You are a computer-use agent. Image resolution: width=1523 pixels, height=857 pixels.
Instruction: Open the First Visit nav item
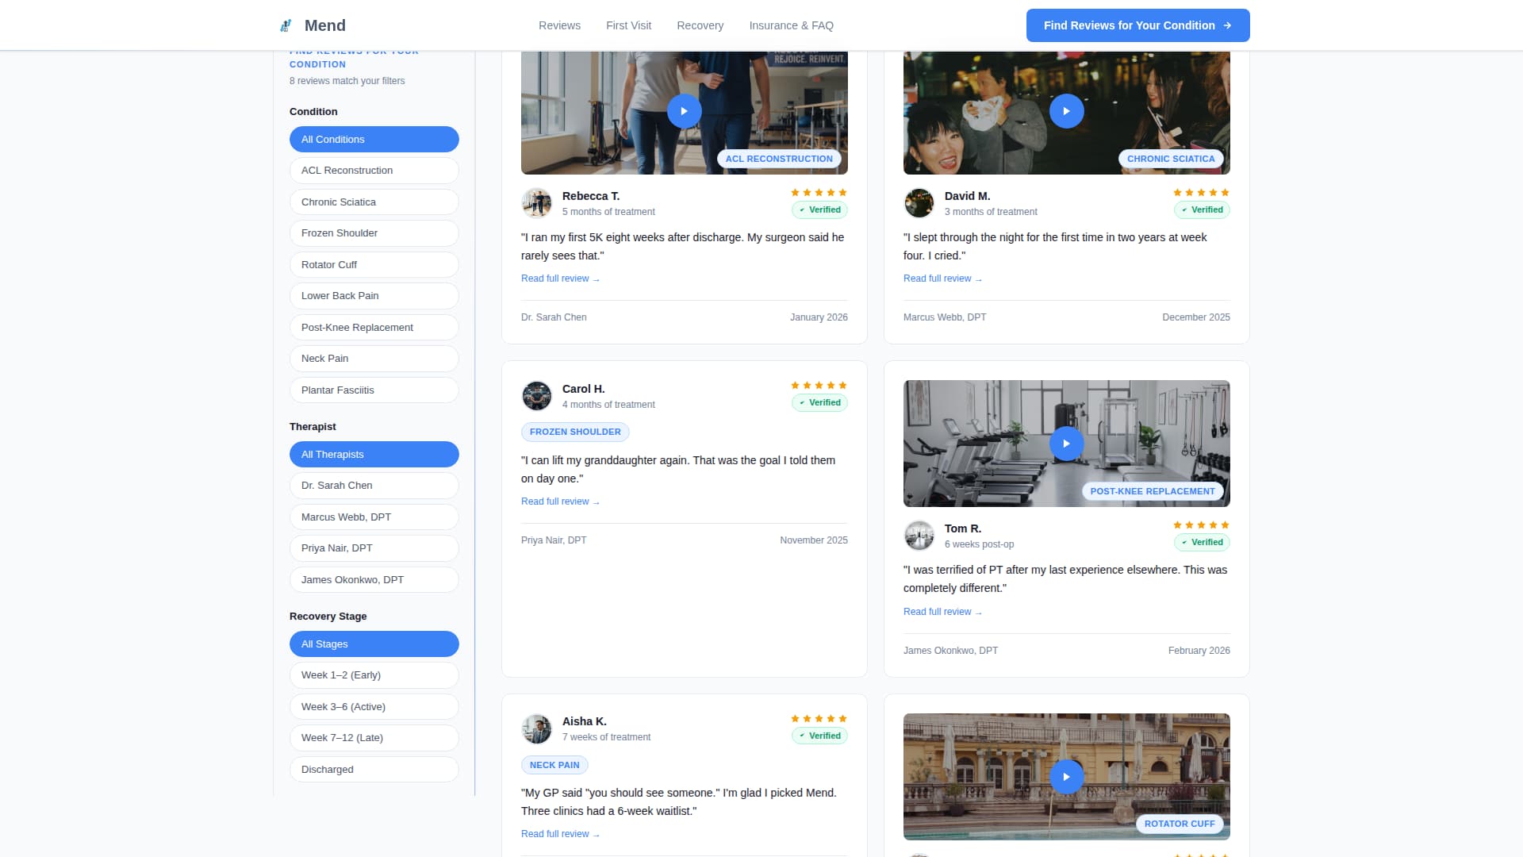pyautogui.click(x=628, y=25)
